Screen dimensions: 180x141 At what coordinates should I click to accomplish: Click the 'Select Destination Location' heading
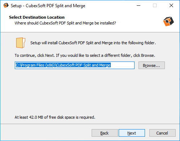coord(37,17)
